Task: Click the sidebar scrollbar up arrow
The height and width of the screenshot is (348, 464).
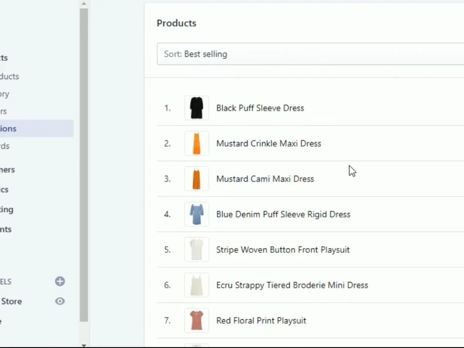Action: 84,4
